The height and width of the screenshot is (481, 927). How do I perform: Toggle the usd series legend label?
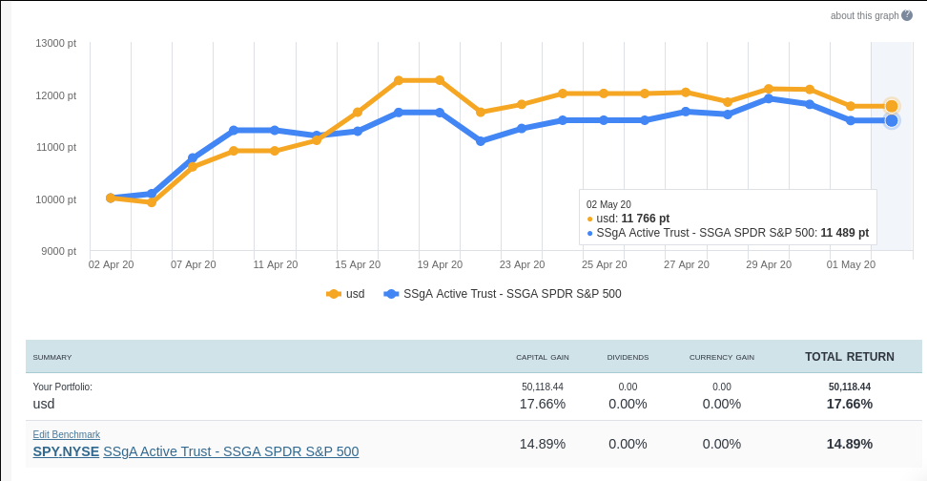[x=355, y=294]
